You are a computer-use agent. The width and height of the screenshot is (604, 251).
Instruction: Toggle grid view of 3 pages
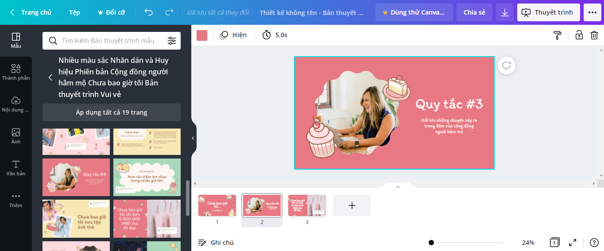[x=554, y=242]
